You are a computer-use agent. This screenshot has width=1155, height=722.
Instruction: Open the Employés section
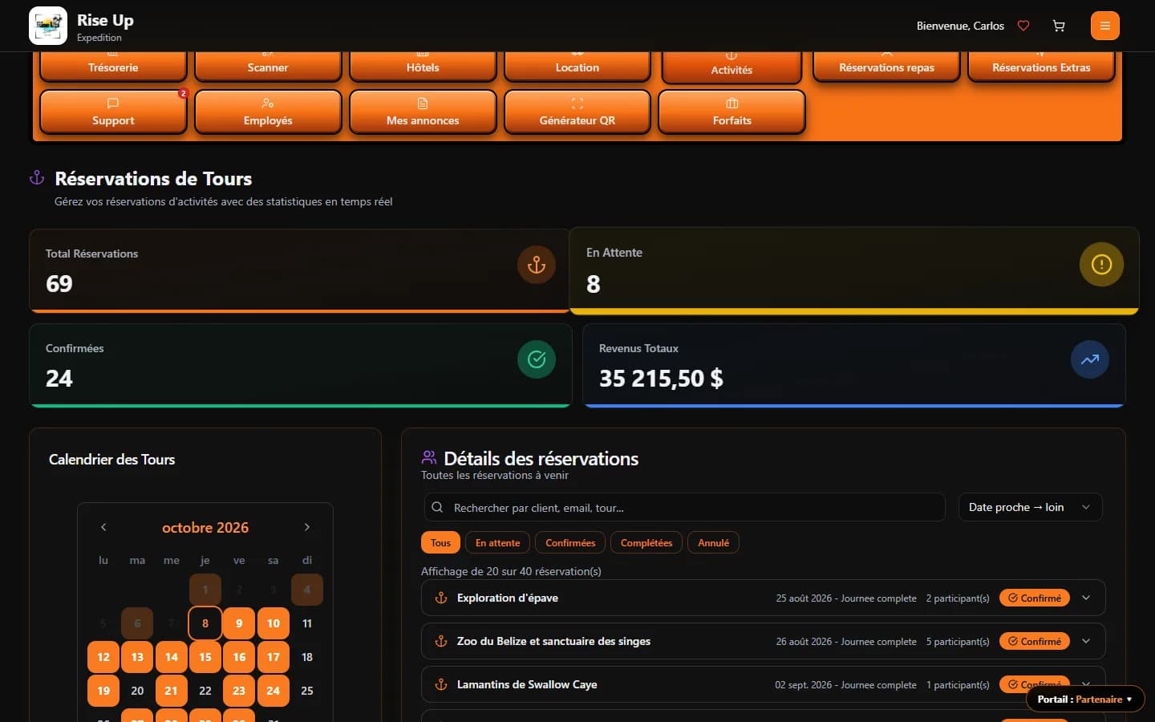click(268, 112)
